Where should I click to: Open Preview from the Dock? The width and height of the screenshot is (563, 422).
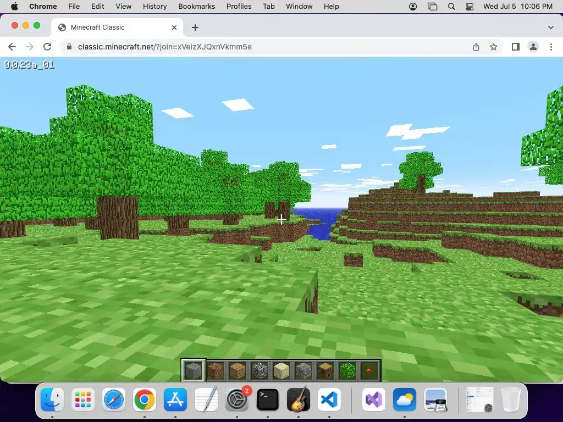click(x=435, y=399)
